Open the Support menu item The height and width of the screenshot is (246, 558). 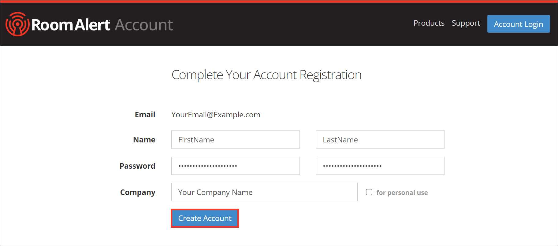tap(466, 23)
